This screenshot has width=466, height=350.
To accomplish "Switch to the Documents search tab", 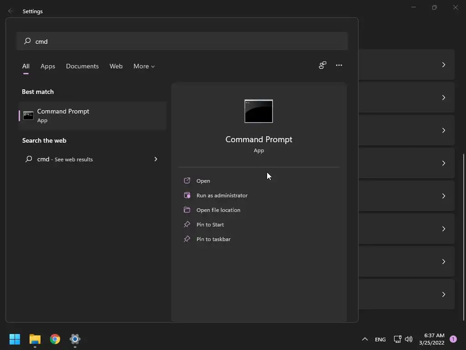I will 82,66.
